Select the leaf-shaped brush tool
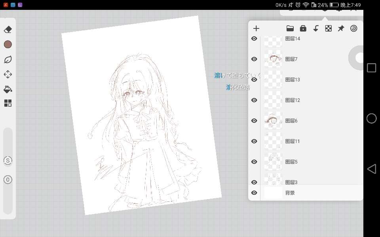 8,60
